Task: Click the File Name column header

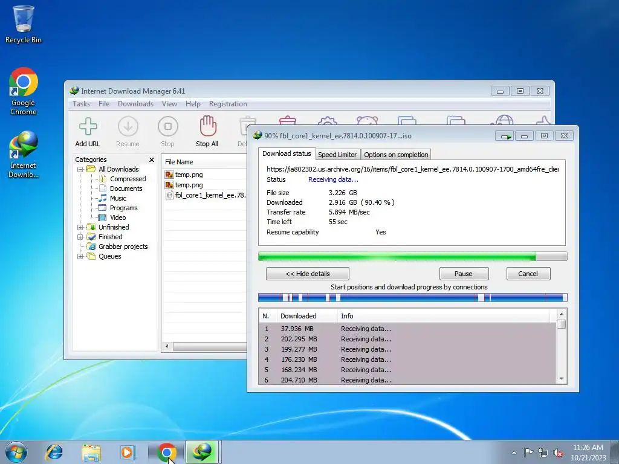Action: pyautogui.click(x=204, y=162)
